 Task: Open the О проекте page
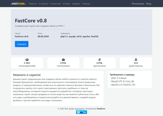pyautogui.click(x=44, y=4)
